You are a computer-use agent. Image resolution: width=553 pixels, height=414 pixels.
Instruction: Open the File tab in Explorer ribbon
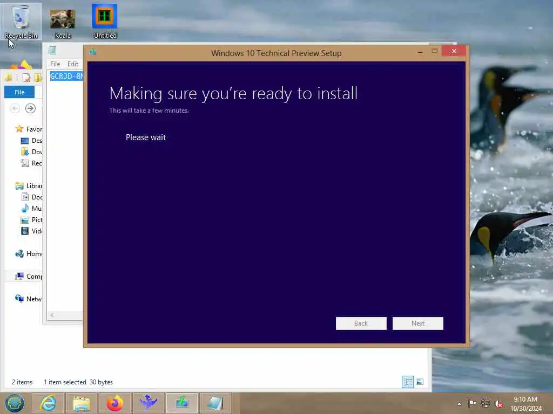(19, 92)
